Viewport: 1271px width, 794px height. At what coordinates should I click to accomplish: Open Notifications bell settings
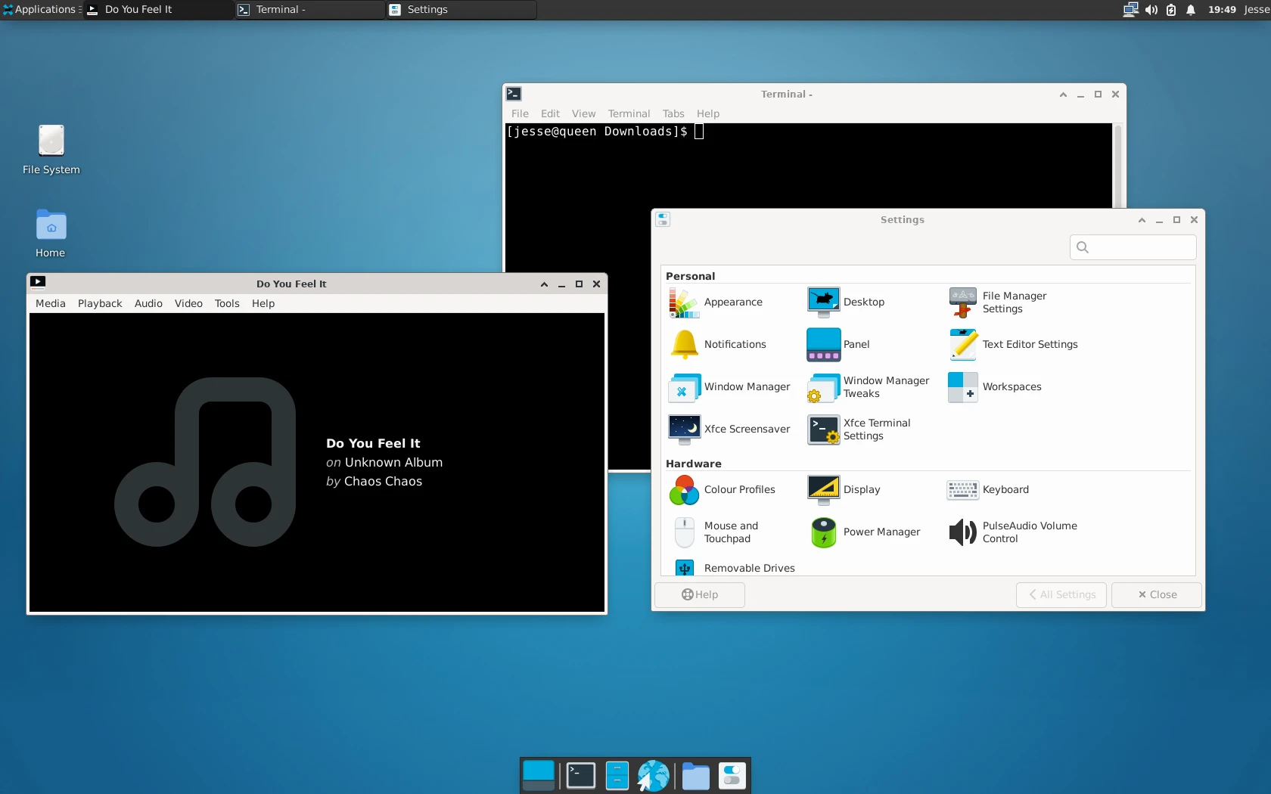pyautogui.click(x=684, y=345)
